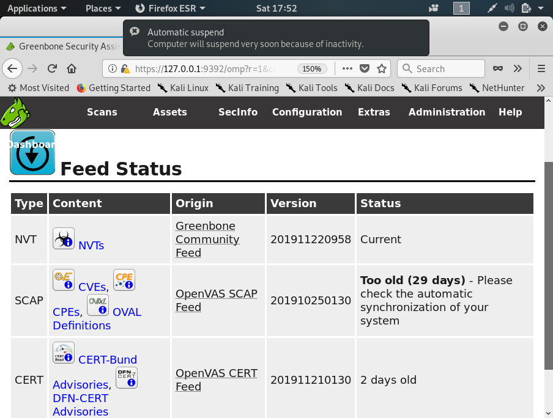This screenshot has height=418, width=553.
Task: Open the Scans menu
Action: click(x=102, y=112)
